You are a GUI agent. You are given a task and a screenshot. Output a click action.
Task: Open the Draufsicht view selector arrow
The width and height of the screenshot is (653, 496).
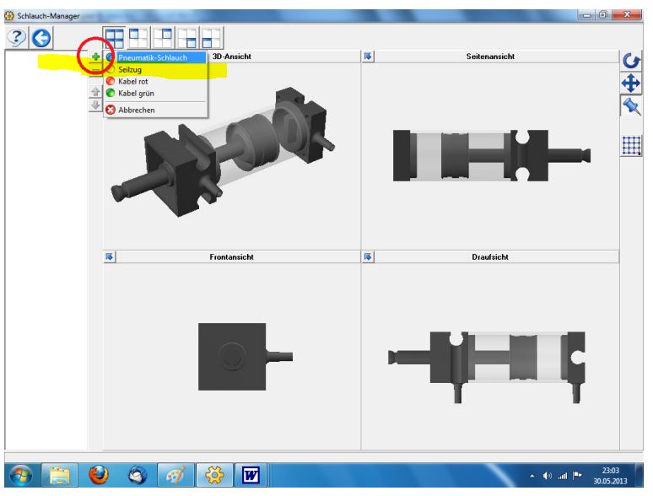tap(368, 256)
